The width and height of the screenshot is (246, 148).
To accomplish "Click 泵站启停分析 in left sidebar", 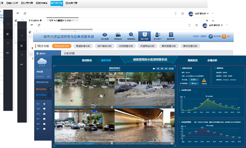I will click(43, 82).
